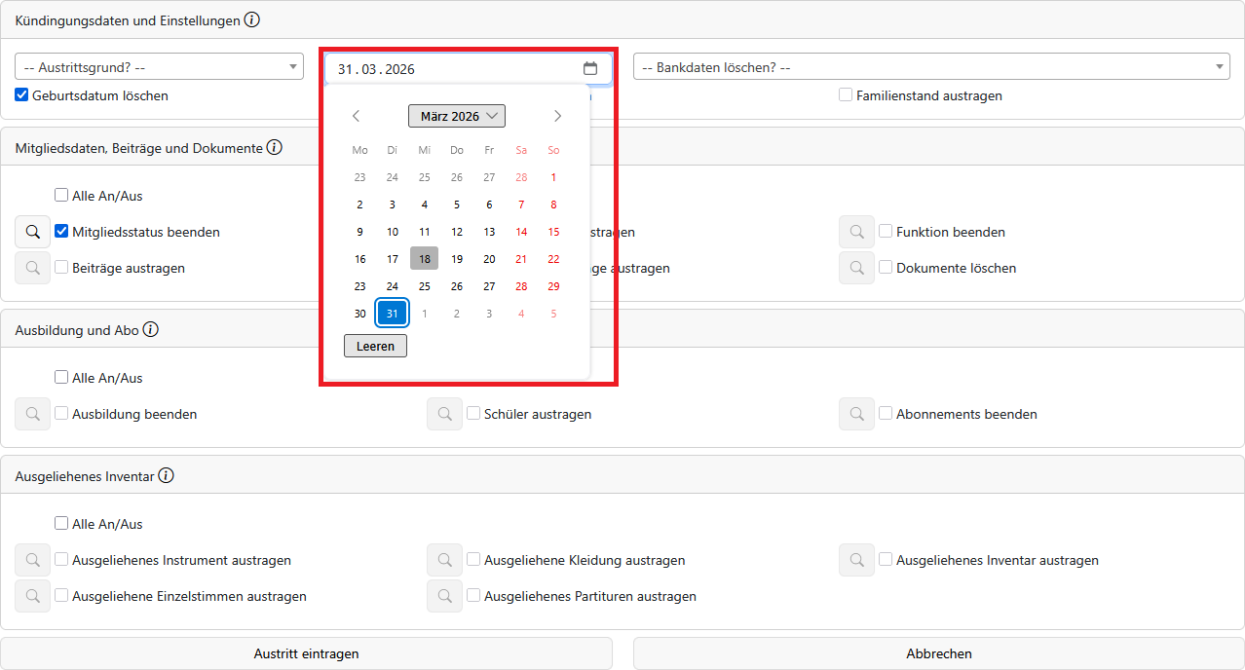
Task: Click the calendar icon in the date field
Action: (589, 68)
